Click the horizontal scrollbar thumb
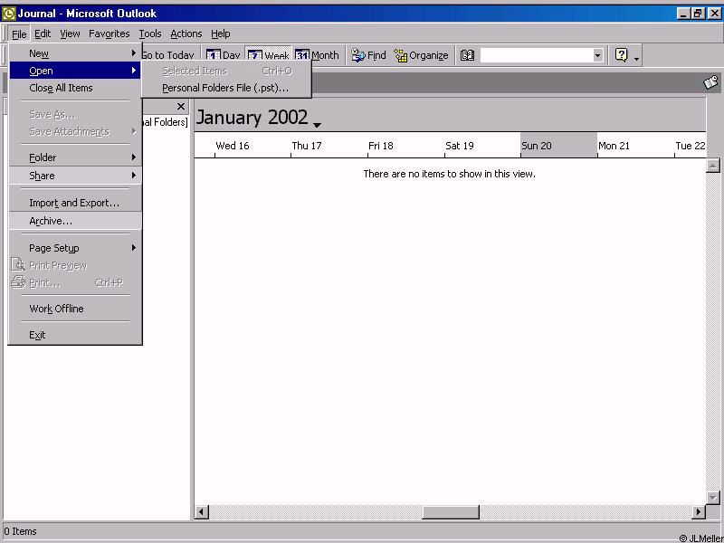This screenshot has width=724, height=543. coord(451,511)
